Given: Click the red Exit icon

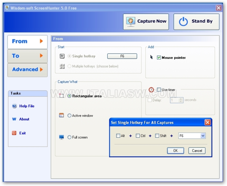Looking at the screenshot, I should pos(14,133).
